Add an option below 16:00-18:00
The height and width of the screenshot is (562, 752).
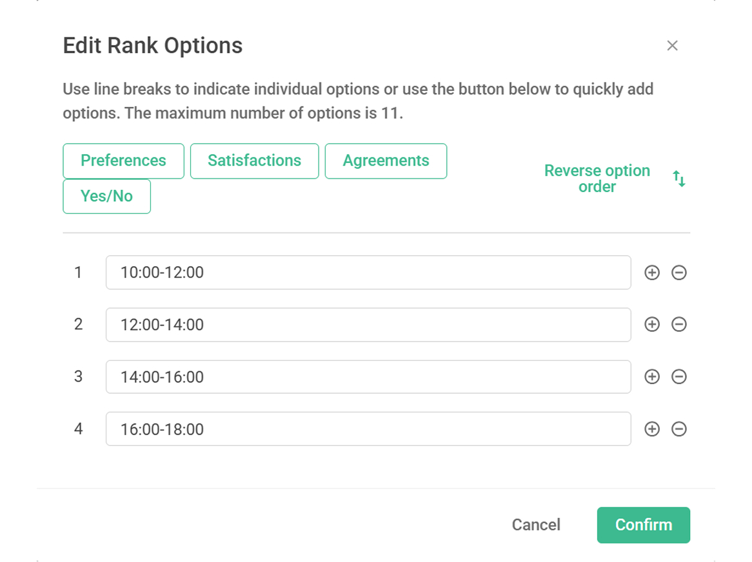[652, 429]
